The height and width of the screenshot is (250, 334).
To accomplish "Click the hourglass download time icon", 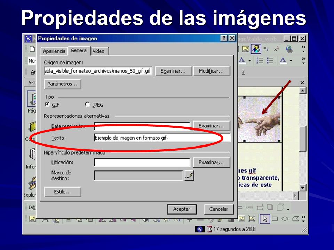I will (210, 229).
